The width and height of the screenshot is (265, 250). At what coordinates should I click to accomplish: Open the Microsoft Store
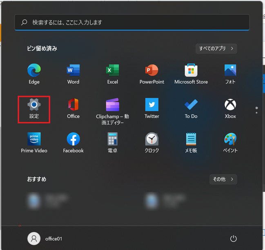click(x=191, y=74)
